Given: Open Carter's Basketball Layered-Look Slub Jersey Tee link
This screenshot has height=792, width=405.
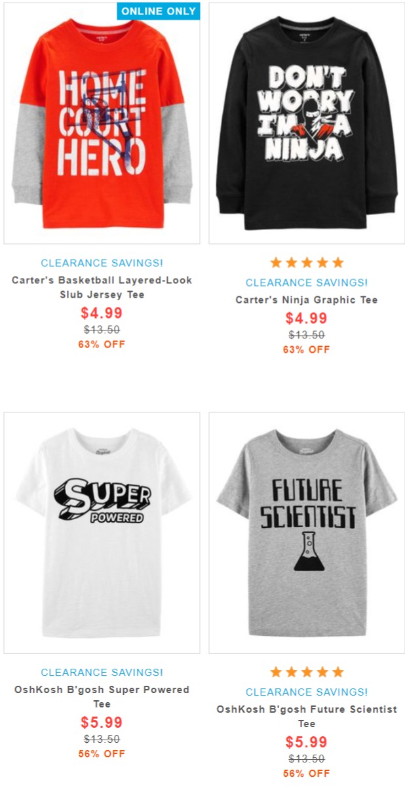Looking at the screenshot, I should click(x=102, y=287).
